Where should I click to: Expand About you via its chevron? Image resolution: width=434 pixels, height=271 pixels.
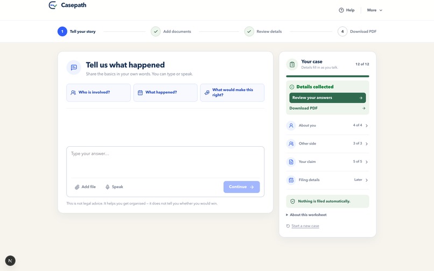click(367, 125)
